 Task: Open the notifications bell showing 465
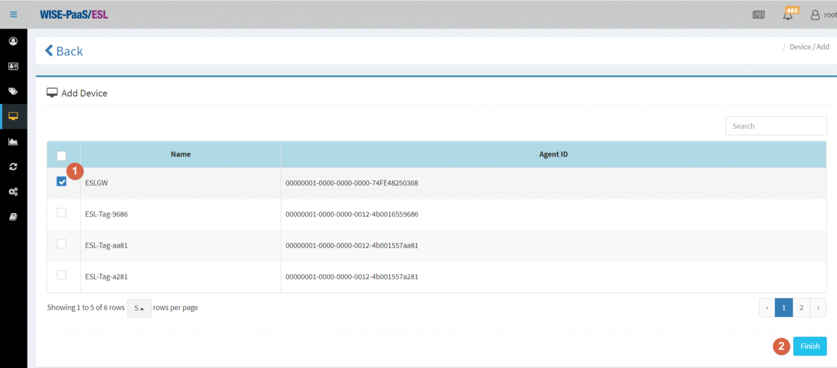[x=788, y=14]
